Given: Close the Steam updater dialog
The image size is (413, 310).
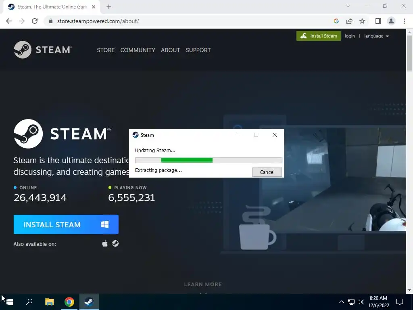Looking at the screenshot, I should click(274, 135).
